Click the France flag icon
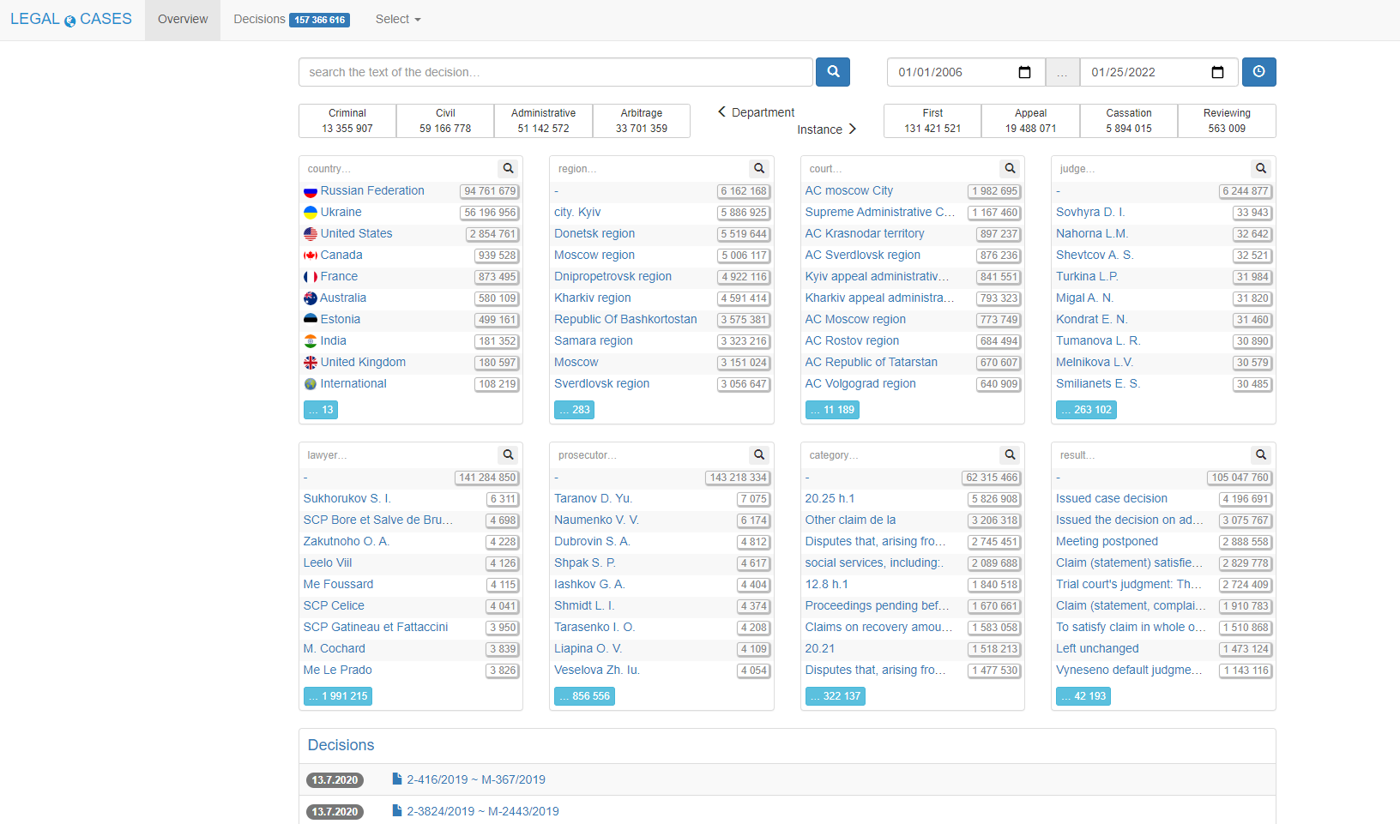The image size is (1400, 824). tap(311, 277)
